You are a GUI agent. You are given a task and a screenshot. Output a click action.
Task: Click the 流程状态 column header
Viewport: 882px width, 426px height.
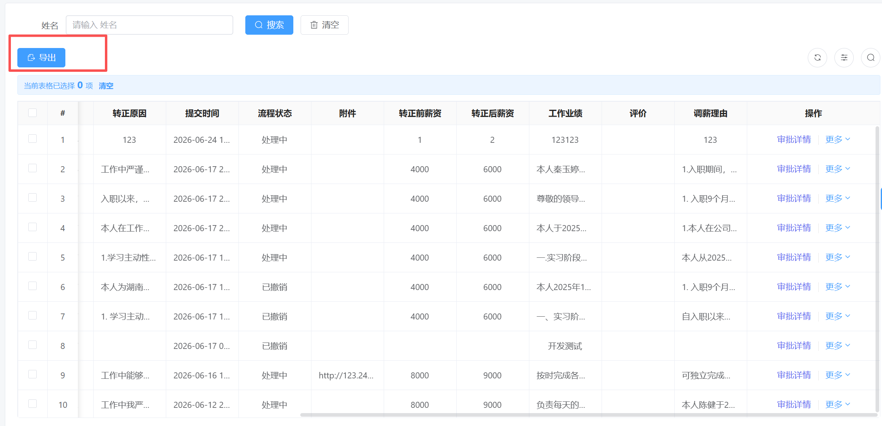275,113
